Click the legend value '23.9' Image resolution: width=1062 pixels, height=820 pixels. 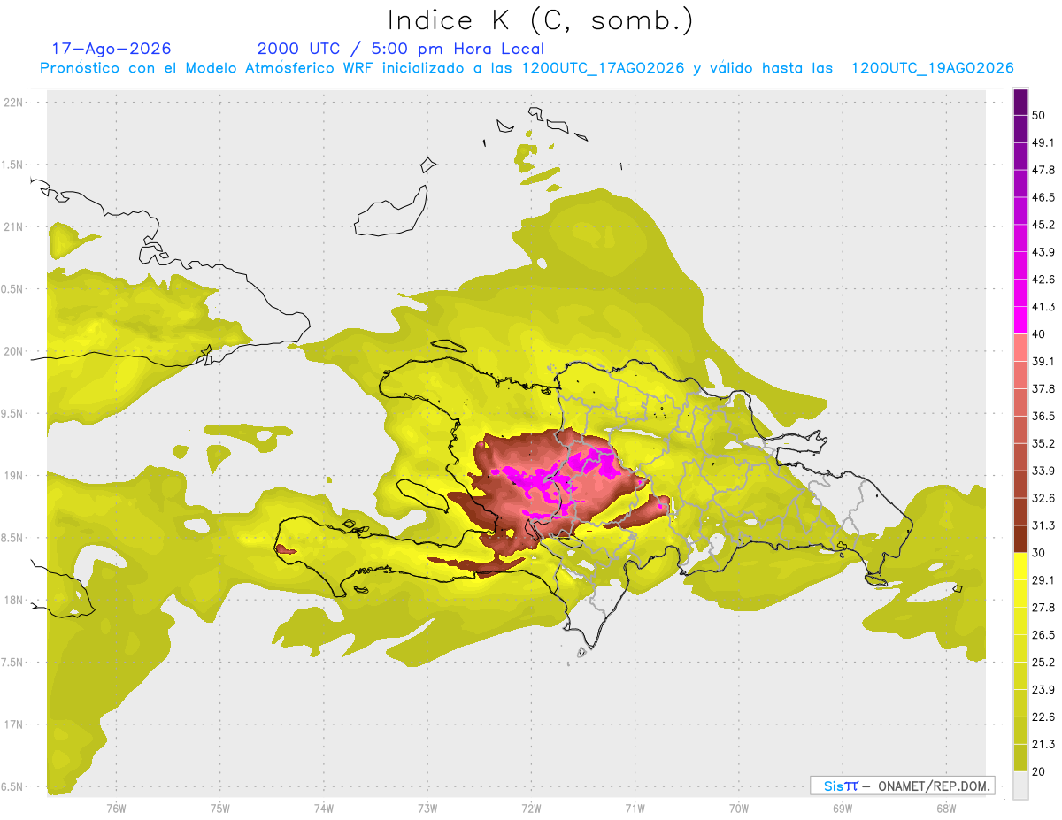pos(1043,690)
